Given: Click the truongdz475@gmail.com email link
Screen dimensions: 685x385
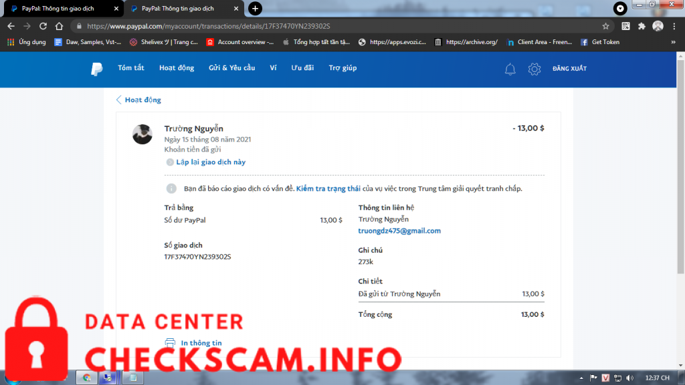Looking at the screenshot, I should [399, 231].
